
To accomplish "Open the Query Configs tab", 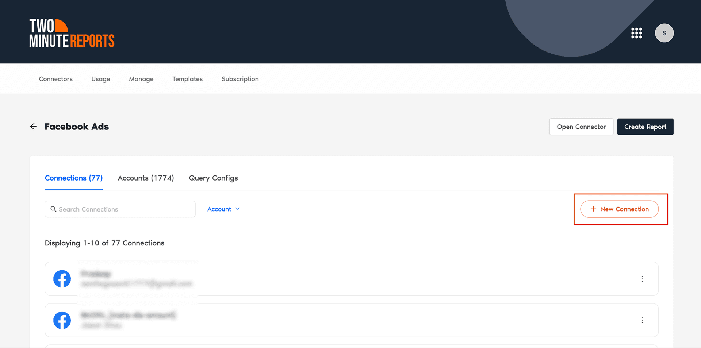I will (x=213, y=178).
